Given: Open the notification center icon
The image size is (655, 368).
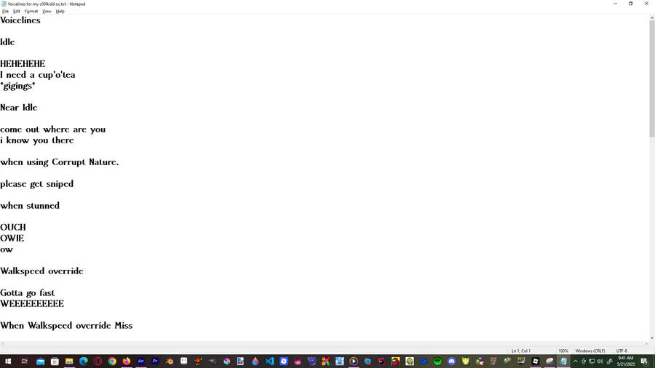Looking at the screenshot, I should pos(645,361).
